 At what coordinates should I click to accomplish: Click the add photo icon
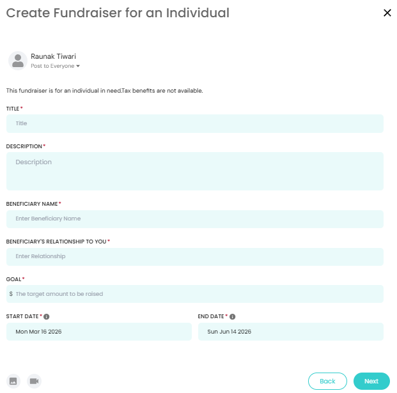click(x=13, y=381)
